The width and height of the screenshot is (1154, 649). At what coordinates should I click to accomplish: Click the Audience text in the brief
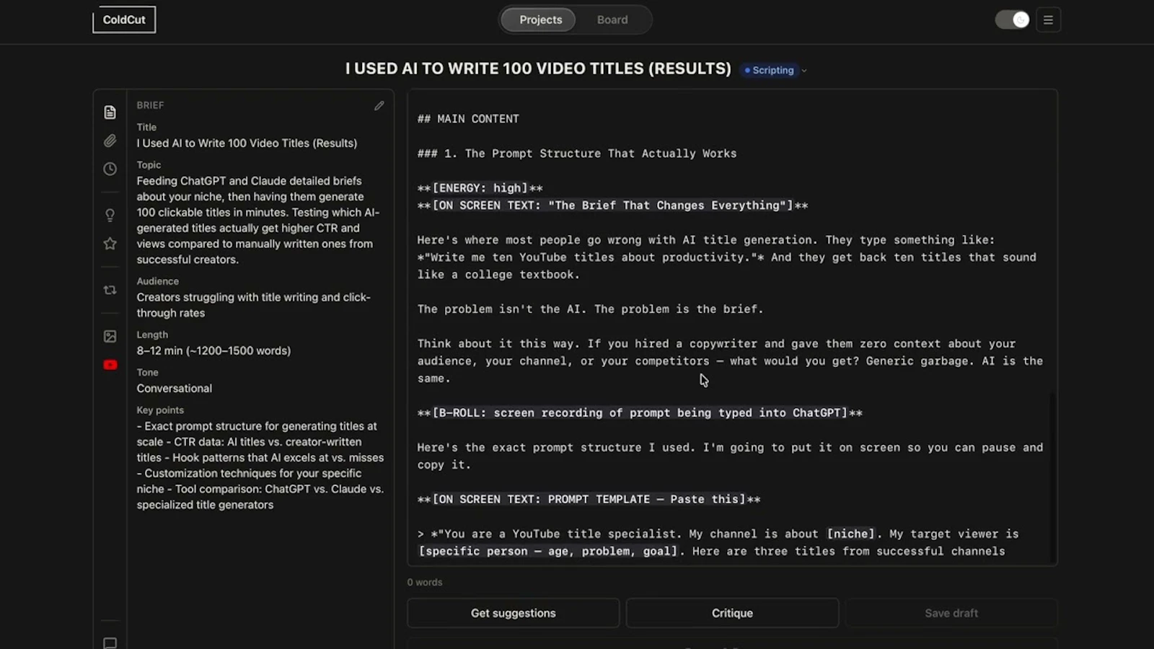pyautogui.click(x=253, y=305)
